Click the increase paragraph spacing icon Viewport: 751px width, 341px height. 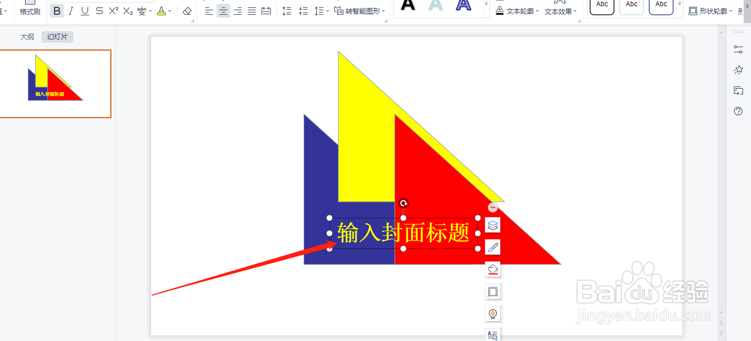pyautogui.click(x=287, y=11)
